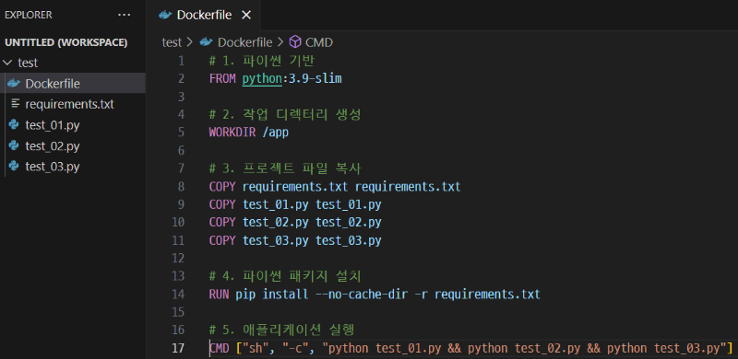738x359 pixels.
Task: Click line number 14 in the gutter
Action: 179,295
